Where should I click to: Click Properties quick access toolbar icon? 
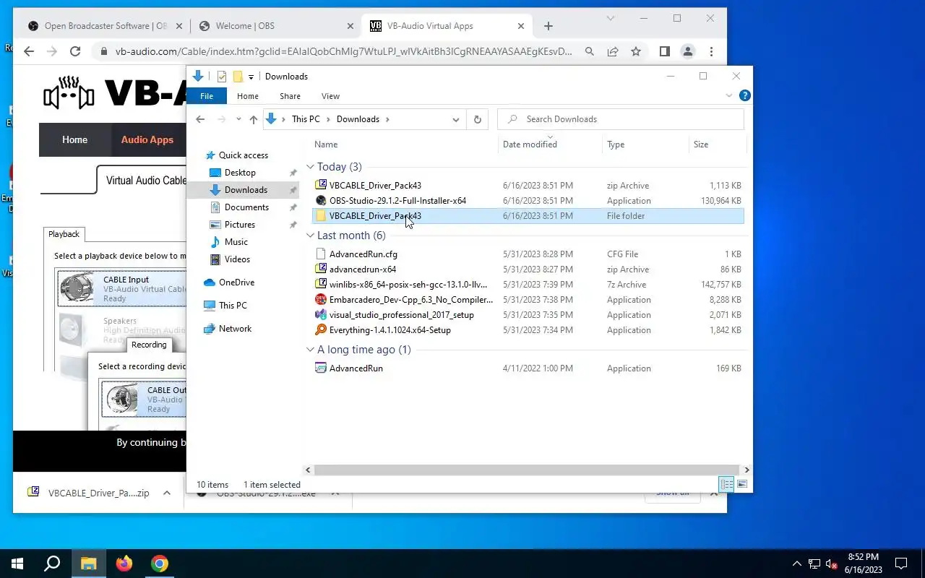222,77
